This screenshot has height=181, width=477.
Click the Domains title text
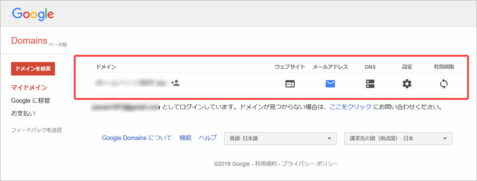click(29, 41)
